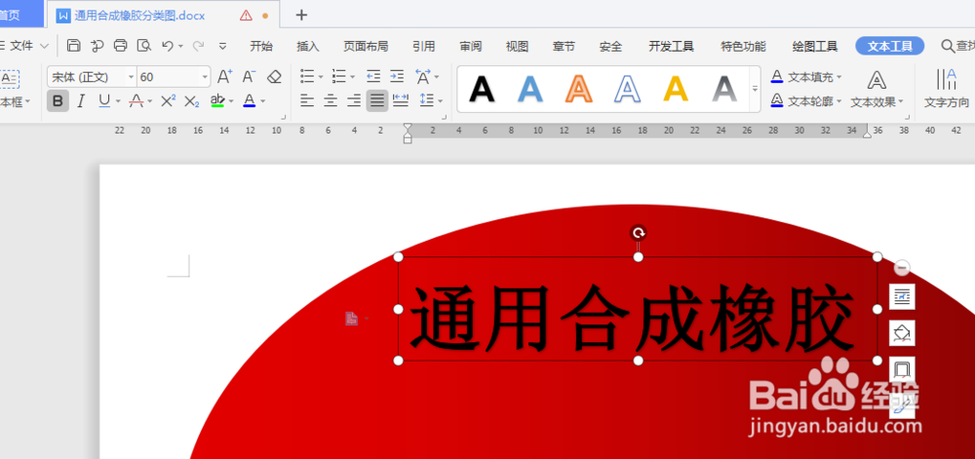Apply distributed alignment

pos(401,100)
